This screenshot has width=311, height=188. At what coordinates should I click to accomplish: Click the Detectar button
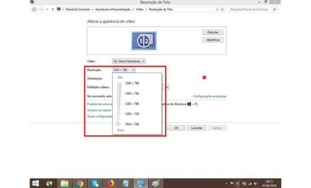point(213,32)
